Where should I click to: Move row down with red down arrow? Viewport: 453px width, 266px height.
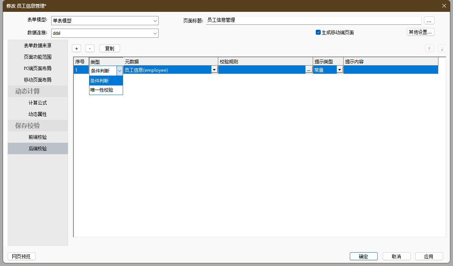442,48
